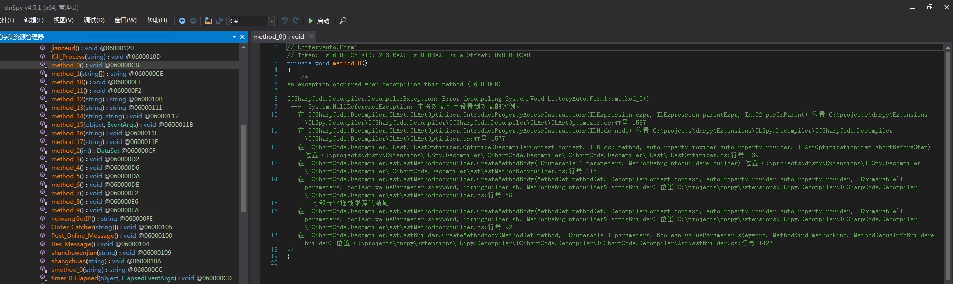The image size is (953, 284).
Task: Click the undo icon in toolbar
Action: [285, 21]
